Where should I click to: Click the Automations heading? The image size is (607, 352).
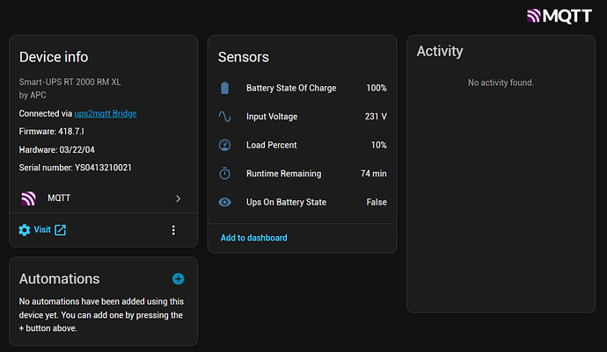point(59,278)
